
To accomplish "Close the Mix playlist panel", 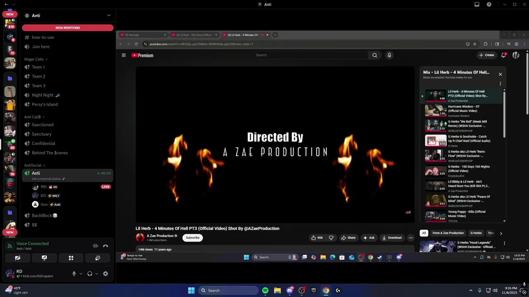I will click(500, 74).
